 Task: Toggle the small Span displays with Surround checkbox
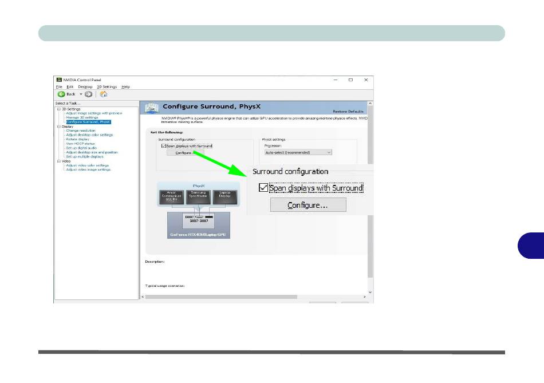point(164,146)
